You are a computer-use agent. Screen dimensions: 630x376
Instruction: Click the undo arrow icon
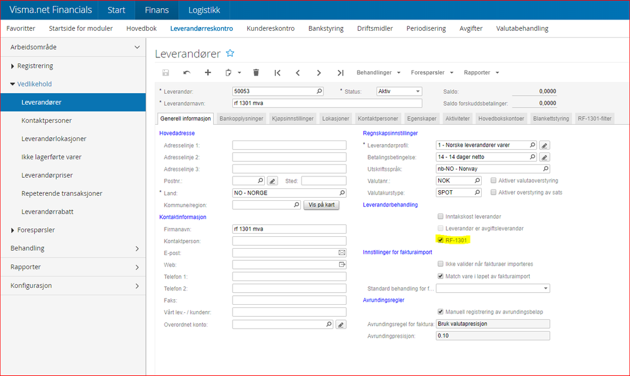(187, 72)
